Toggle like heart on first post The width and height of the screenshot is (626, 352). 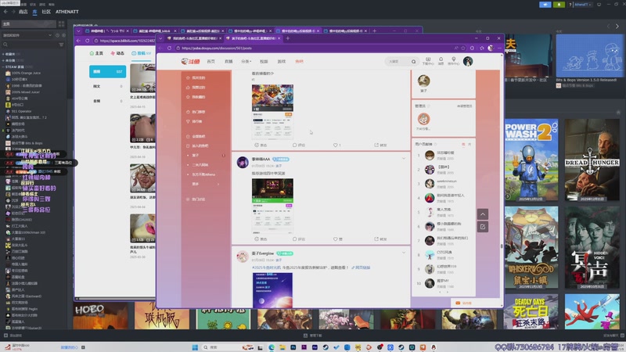337,145
